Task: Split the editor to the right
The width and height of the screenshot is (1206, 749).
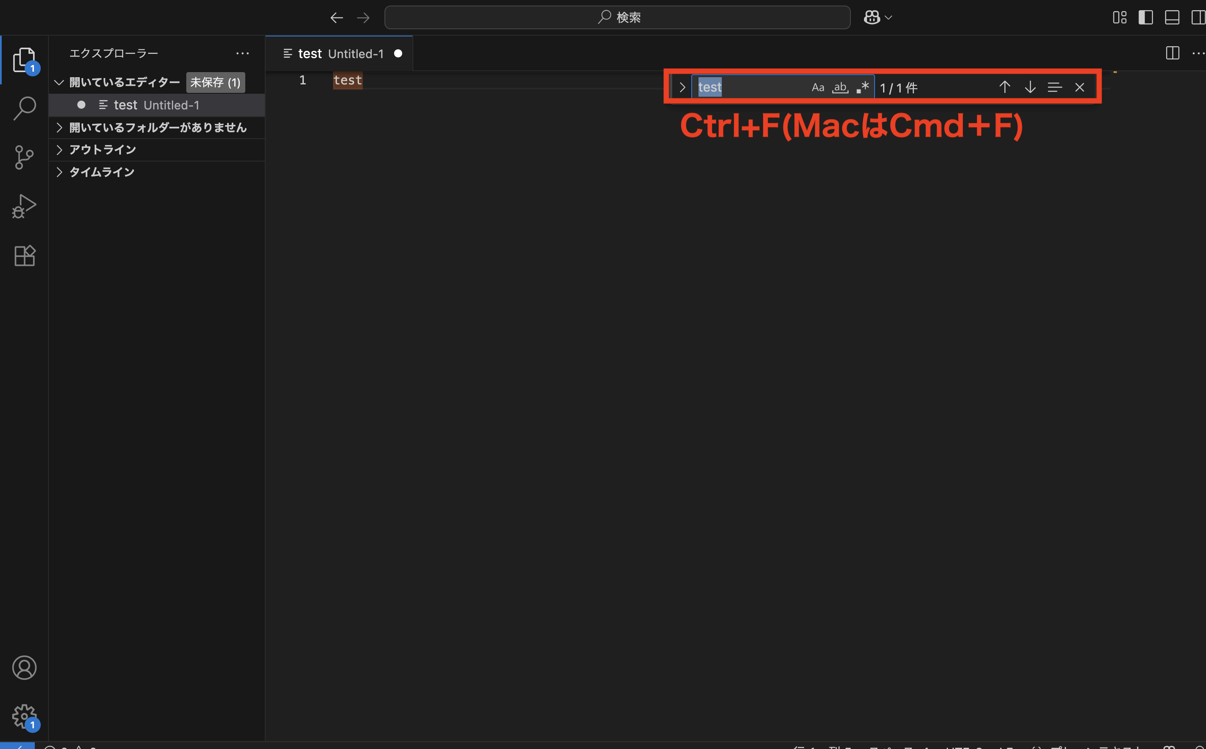Action: pos(1172,53)
